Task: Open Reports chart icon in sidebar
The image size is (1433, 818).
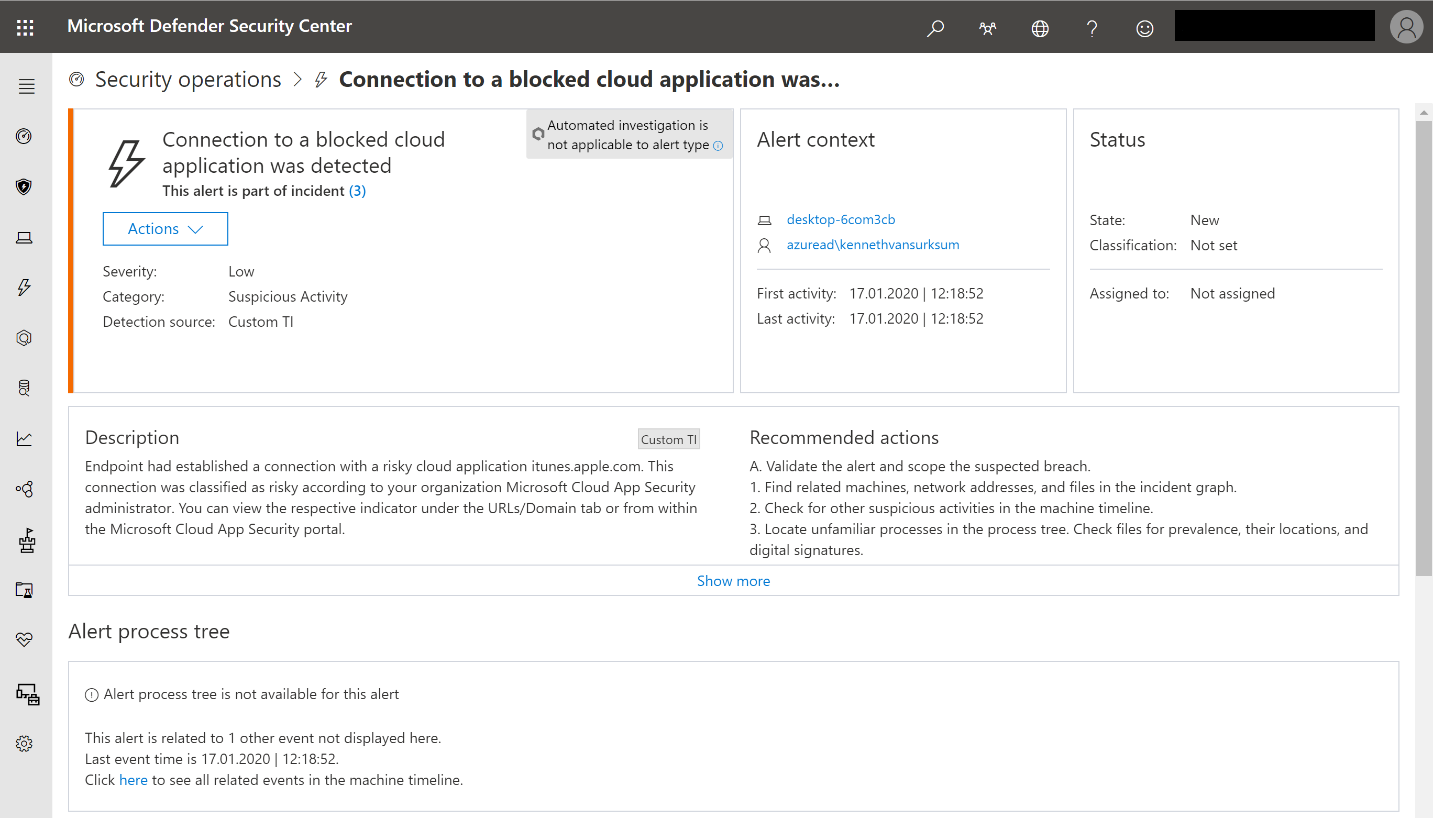Action: coord(24,438)
